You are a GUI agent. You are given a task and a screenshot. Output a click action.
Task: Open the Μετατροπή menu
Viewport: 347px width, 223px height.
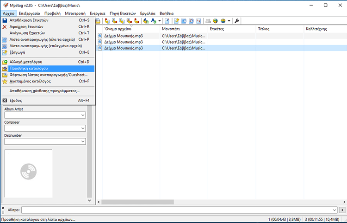point(75,13)
